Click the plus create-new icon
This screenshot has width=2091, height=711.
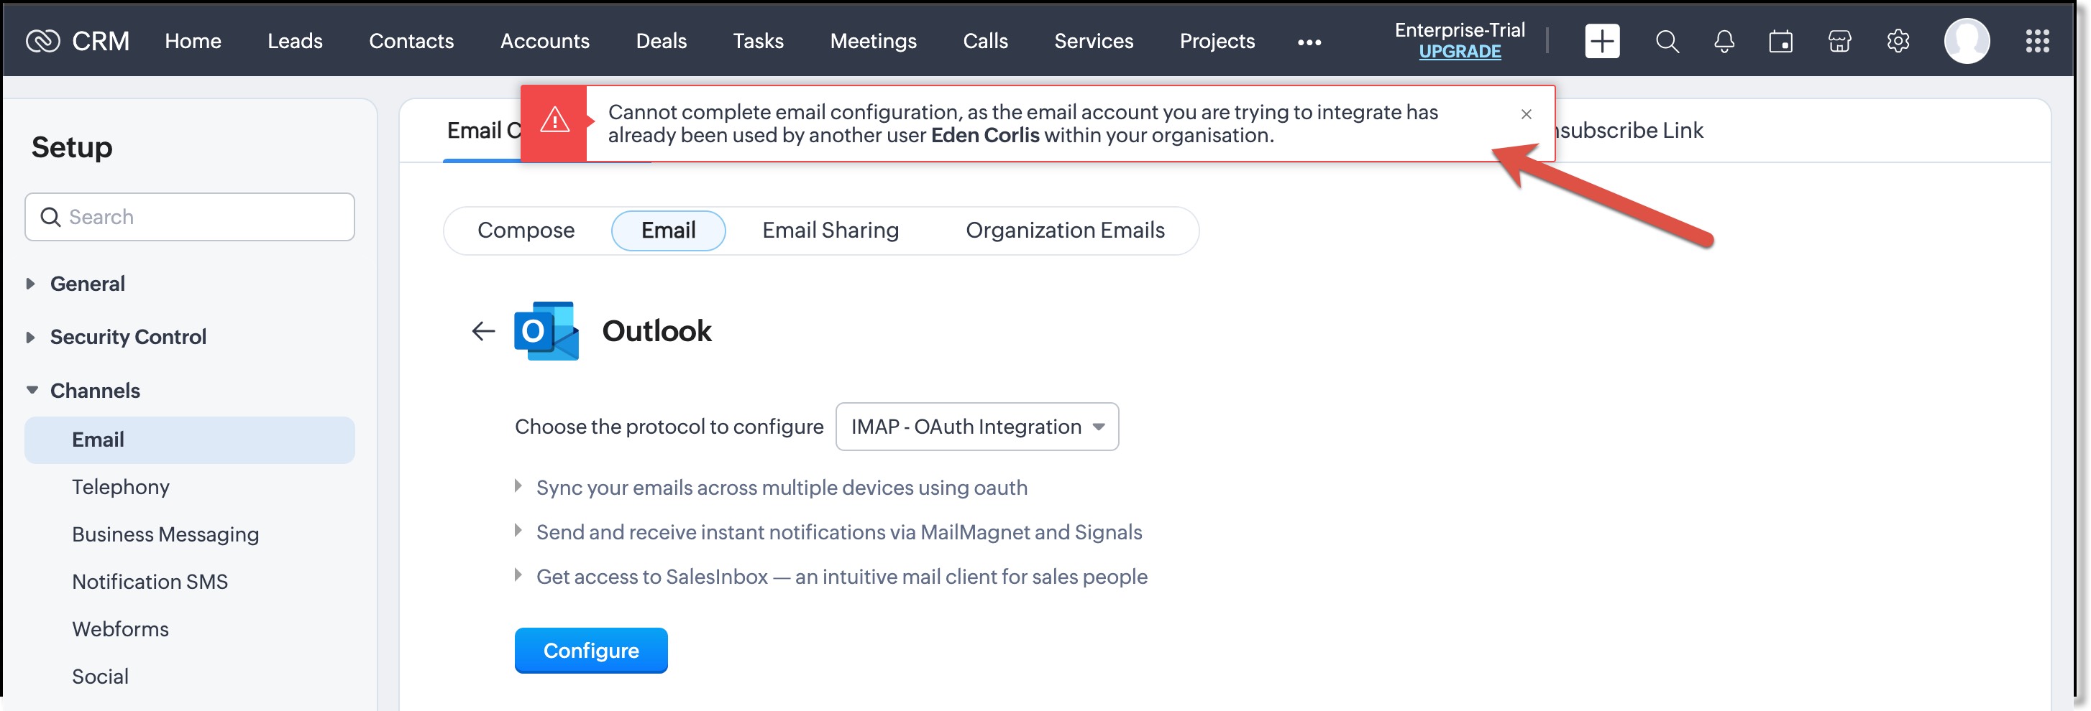(x=1601, y=40)
